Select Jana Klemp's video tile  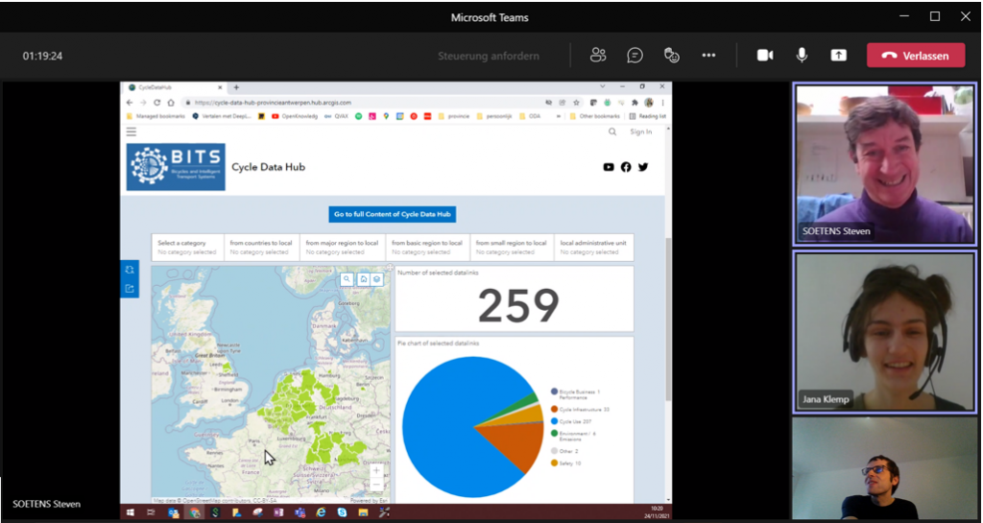pyautogui.click(x=884, y=332)
